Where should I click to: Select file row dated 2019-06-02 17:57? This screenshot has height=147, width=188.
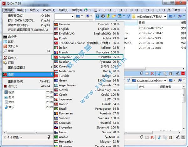(x=155, y=28)
